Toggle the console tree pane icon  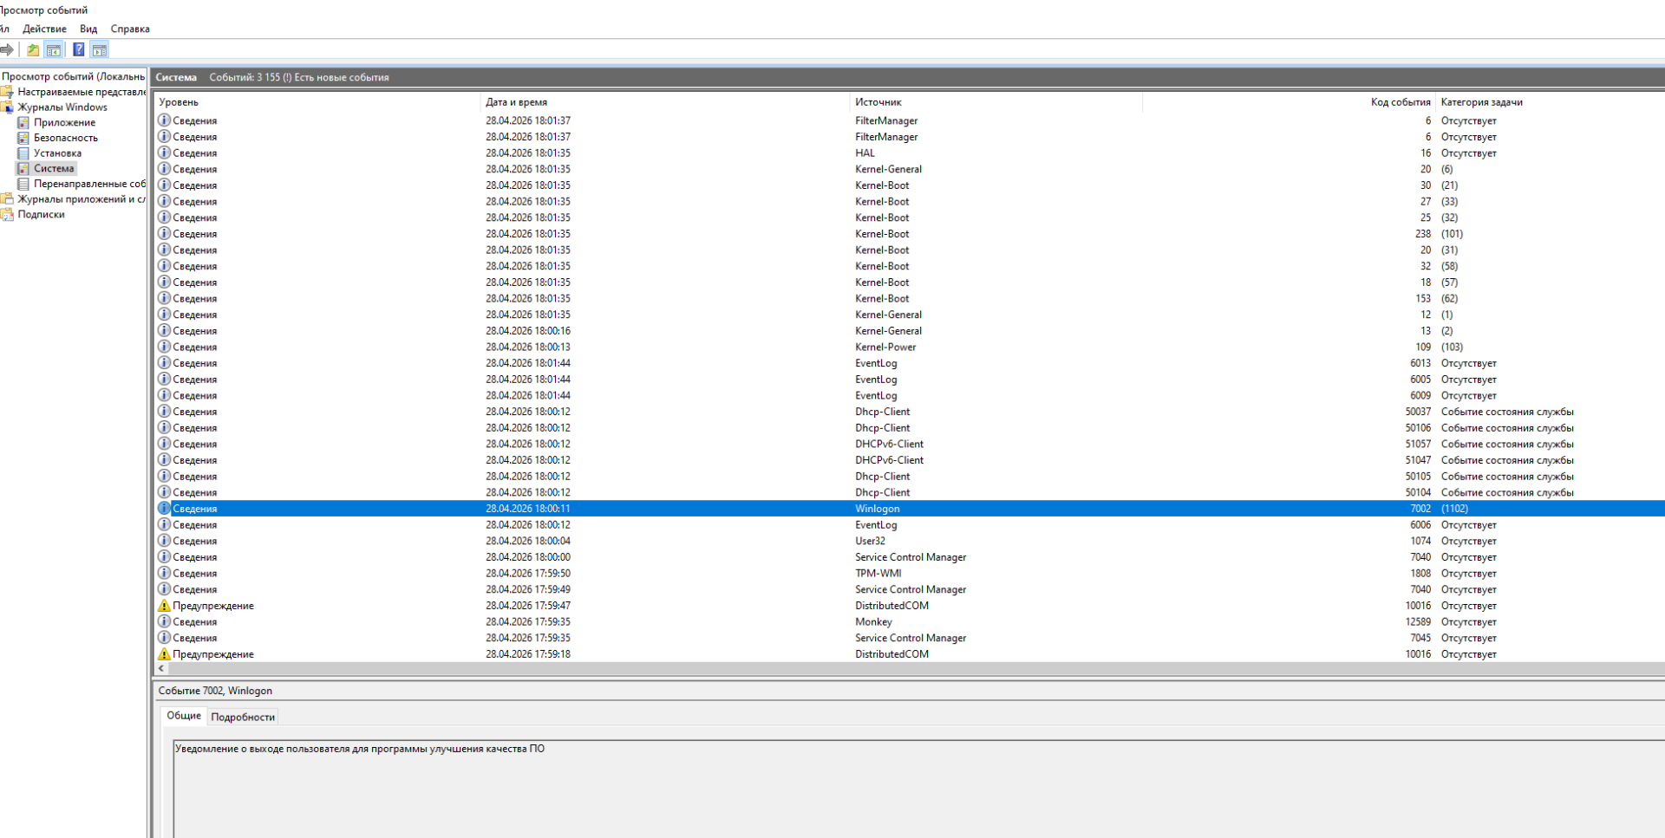click(54, 49)
